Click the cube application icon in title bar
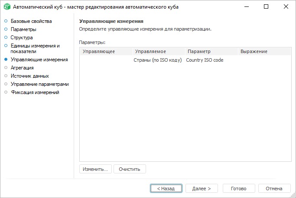This screenshot has height=198, width=296. pos(7,7)
